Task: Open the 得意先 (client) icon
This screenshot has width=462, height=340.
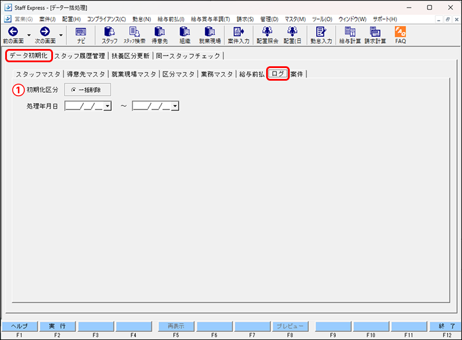Action: click(x=159, y=35)
